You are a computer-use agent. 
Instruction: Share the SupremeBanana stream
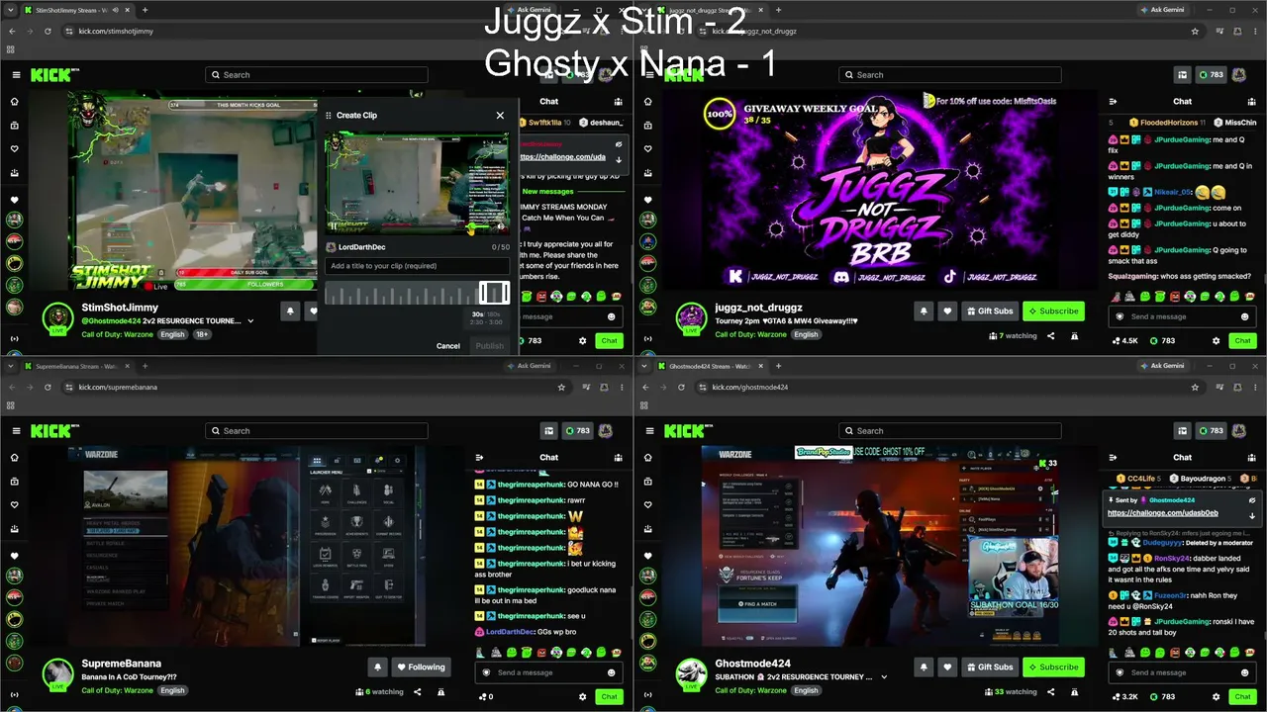point(417,692)
